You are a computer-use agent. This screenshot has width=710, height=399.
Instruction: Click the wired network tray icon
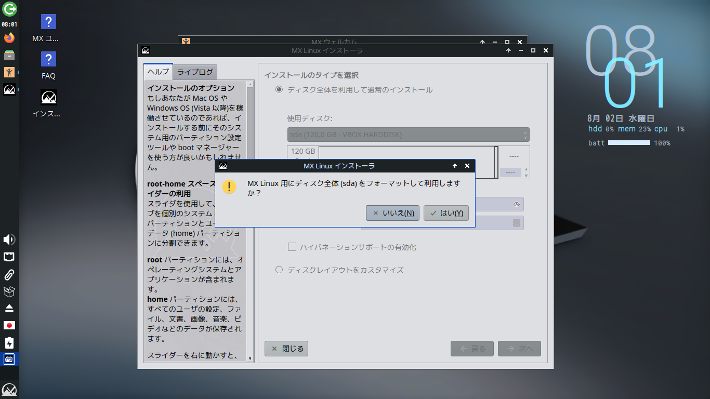[x=9, y=257]
